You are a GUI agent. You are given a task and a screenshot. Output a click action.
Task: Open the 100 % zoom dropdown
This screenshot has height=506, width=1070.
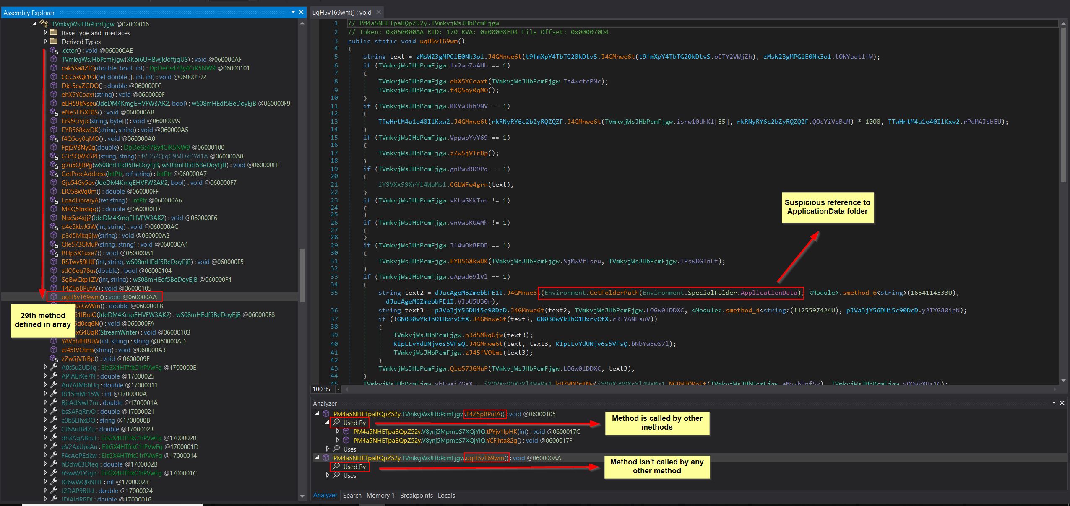click(338, 389)
